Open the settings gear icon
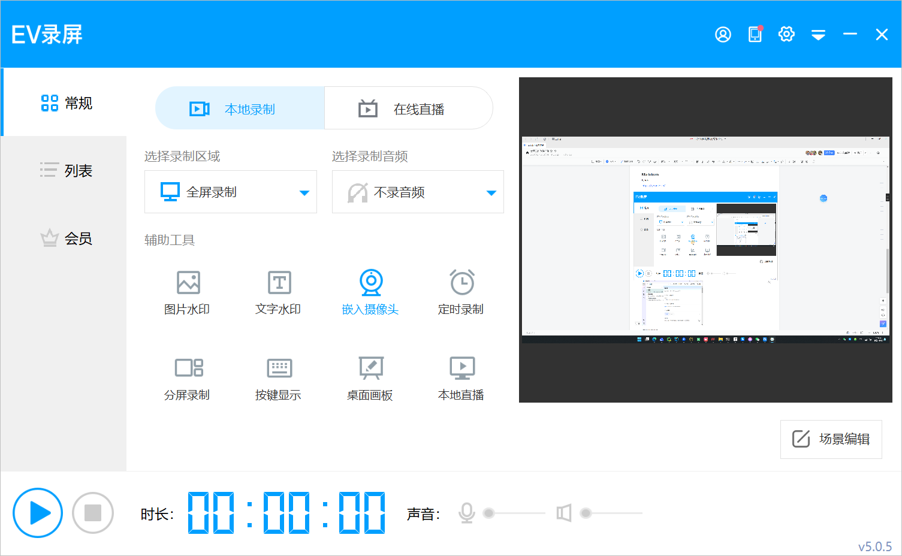The image size is (902, 556). (x=786, y=34)
